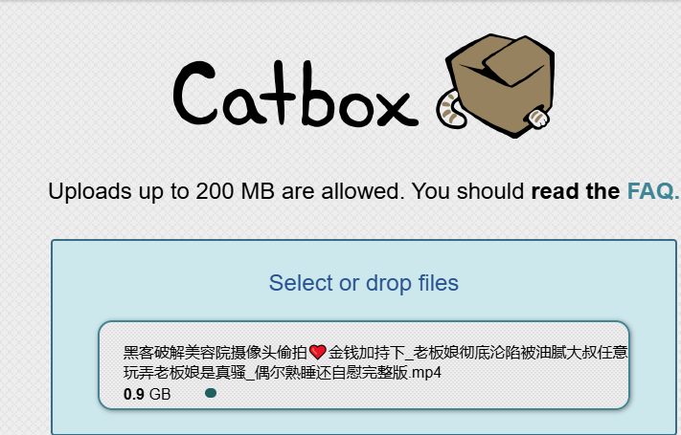Click the Catbox handwritten logo text
Viewport: 681px width, 435px height.
tap(295, 94)
